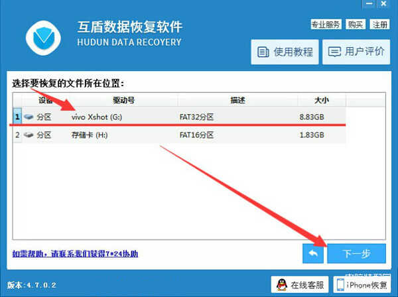Screen dimensions: 398x297
Task: Click the 注册 register link
Action: pyautogui.click(x=379, y=25)
